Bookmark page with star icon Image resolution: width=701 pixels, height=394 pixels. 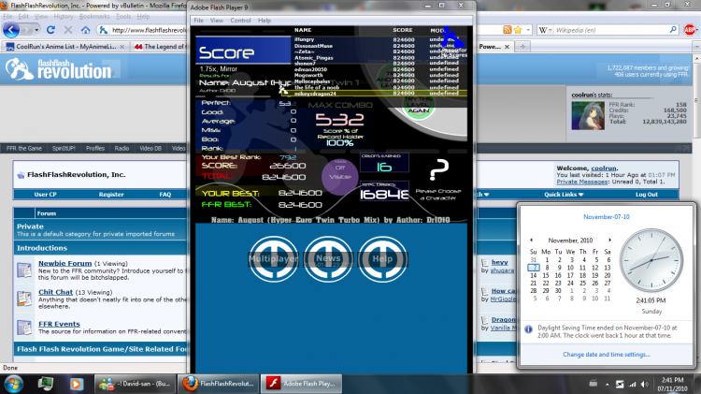(518, 30)
